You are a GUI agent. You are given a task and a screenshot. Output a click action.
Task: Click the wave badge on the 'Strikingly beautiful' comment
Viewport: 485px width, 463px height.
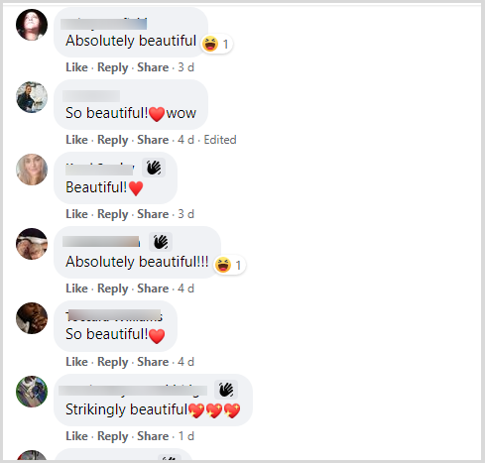coord(226,390)
